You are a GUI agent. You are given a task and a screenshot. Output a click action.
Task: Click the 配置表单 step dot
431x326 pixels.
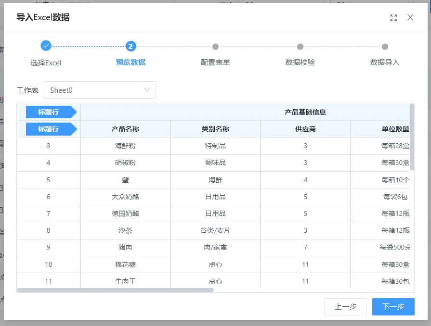215,47
